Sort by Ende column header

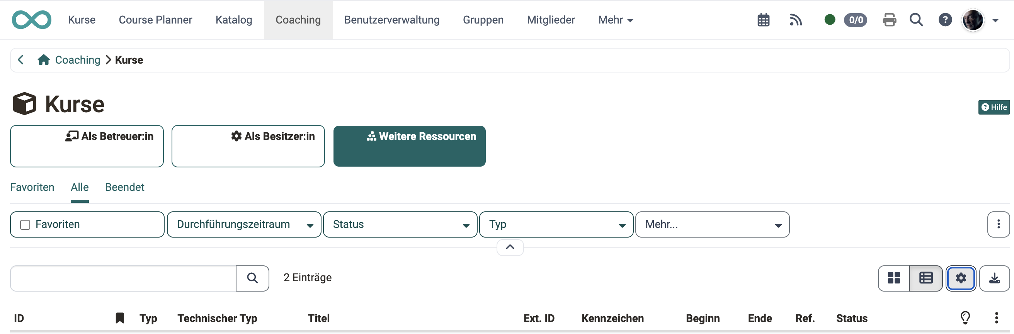pyautogui.click(x=760, y=318)
